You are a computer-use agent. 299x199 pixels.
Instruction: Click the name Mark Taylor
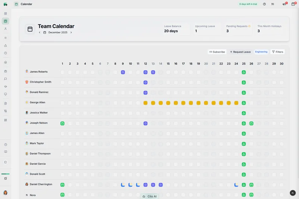pos(37,143)
